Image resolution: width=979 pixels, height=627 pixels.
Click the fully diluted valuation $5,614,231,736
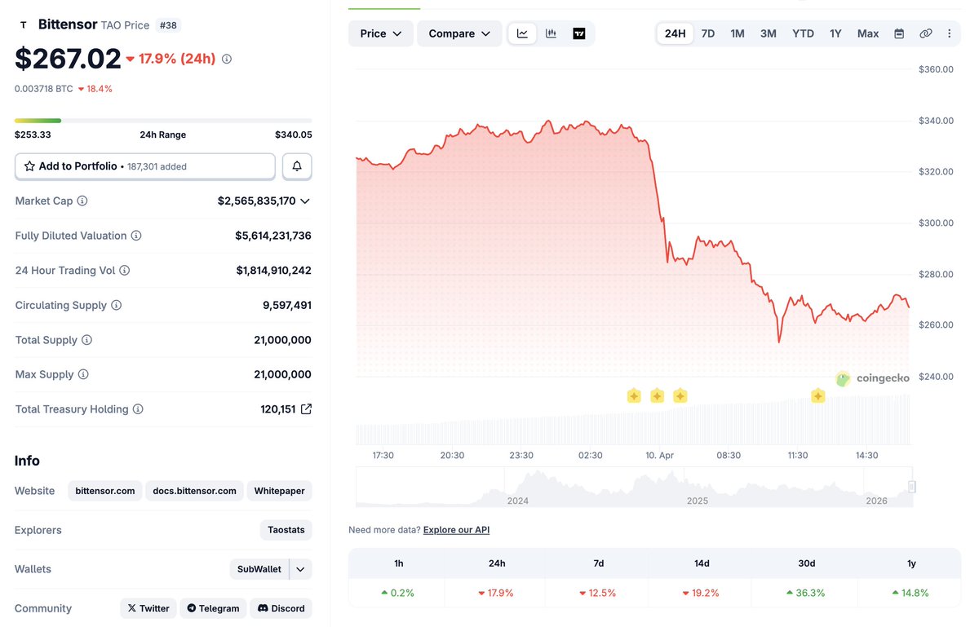(273, 236)
